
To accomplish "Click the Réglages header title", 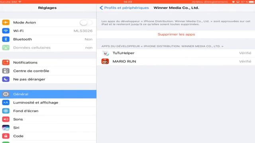I will pyautogui.click(x=47, y=8).
